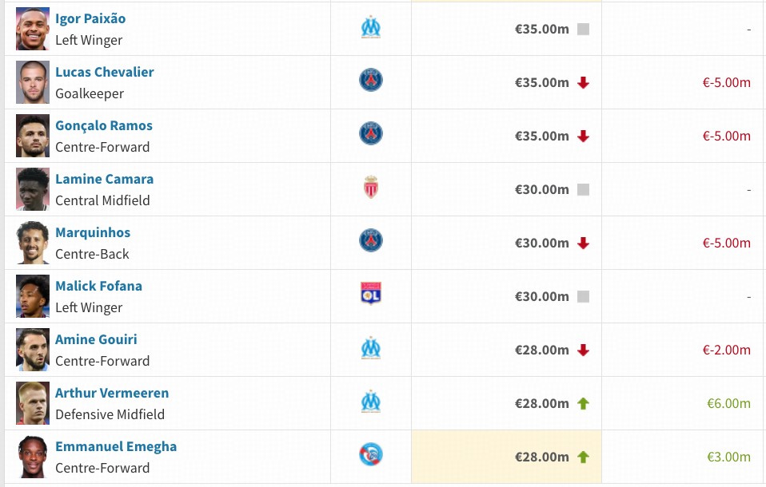Image resolution: width=766 pixels, height=487 pixels.
Task: Click Marseille club crest beside Igor Paixão
Action: [370, 28]
